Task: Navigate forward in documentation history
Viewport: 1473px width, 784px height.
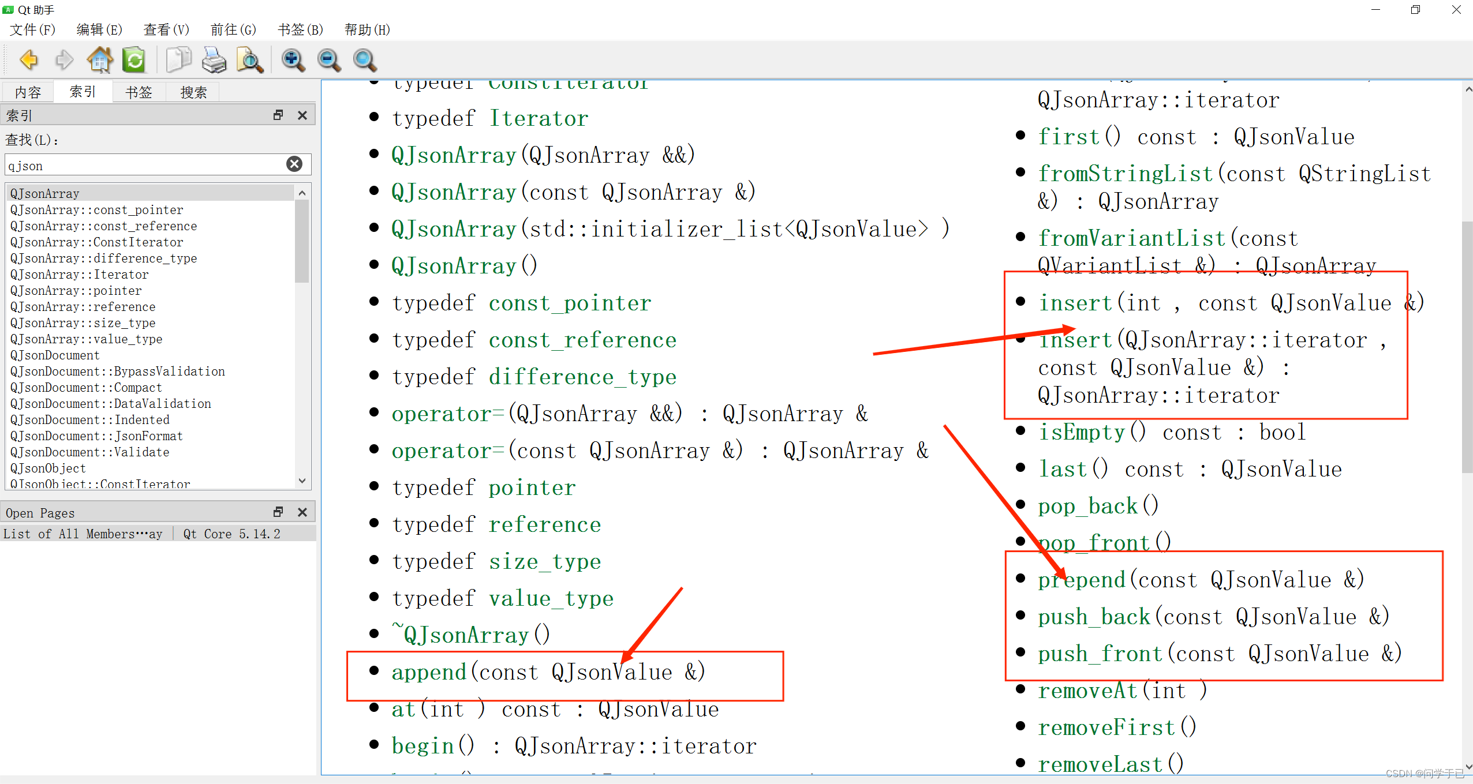Action: (x=64, y=60)
